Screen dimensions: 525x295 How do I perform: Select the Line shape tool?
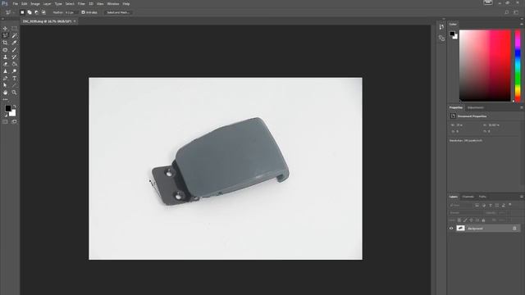(x=14, y=85)
